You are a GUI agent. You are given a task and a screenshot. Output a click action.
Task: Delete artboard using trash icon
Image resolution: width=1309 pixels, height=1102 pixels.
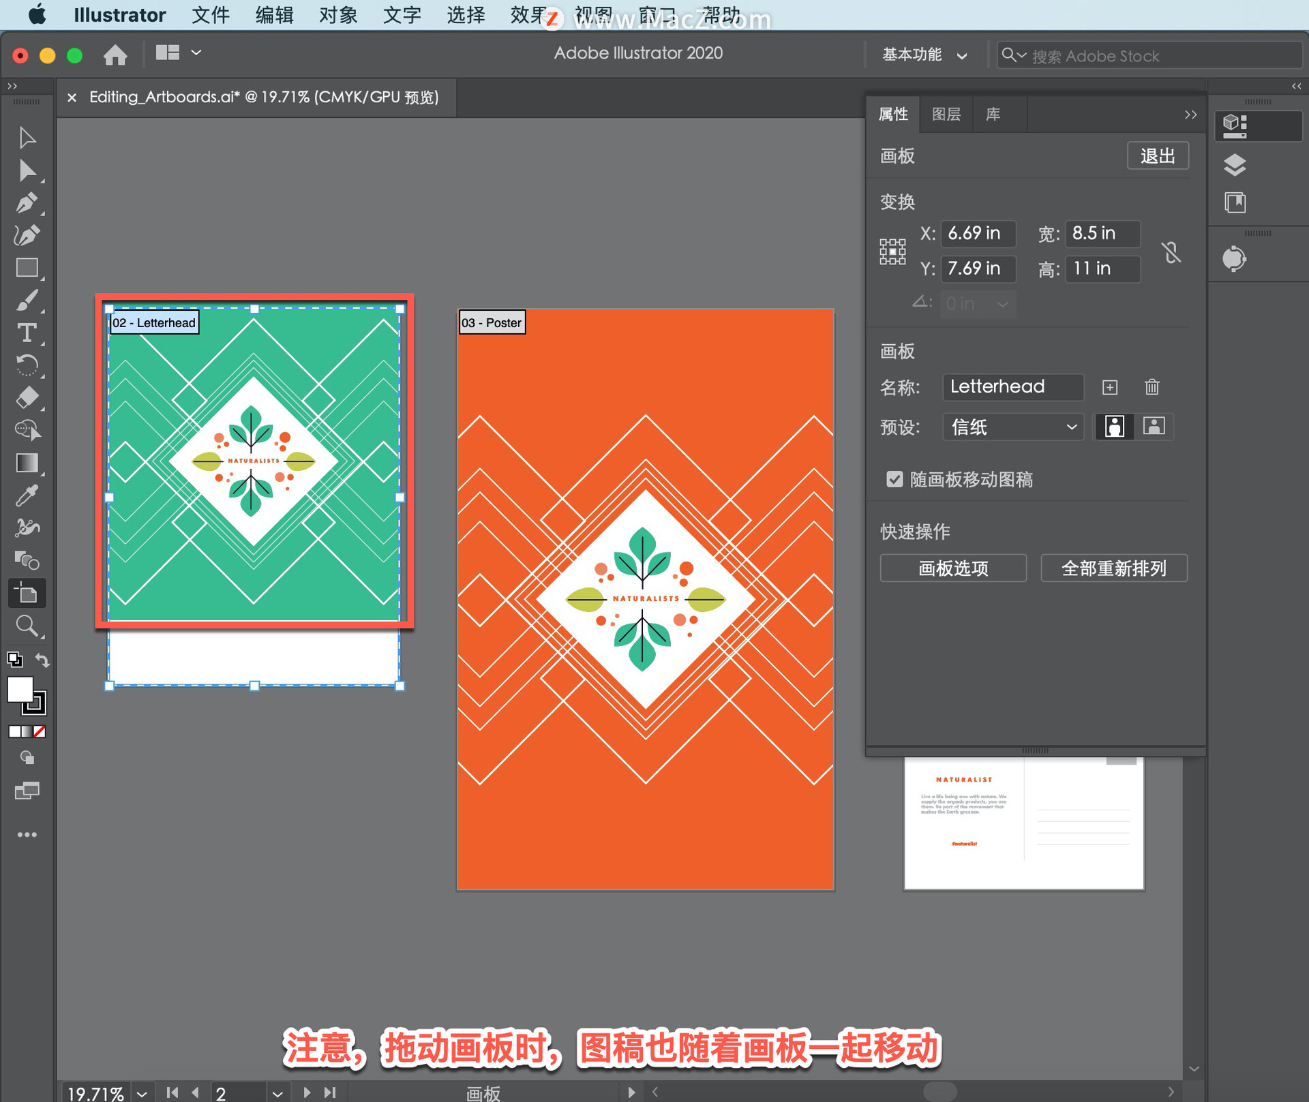[x=1152, y=387]
